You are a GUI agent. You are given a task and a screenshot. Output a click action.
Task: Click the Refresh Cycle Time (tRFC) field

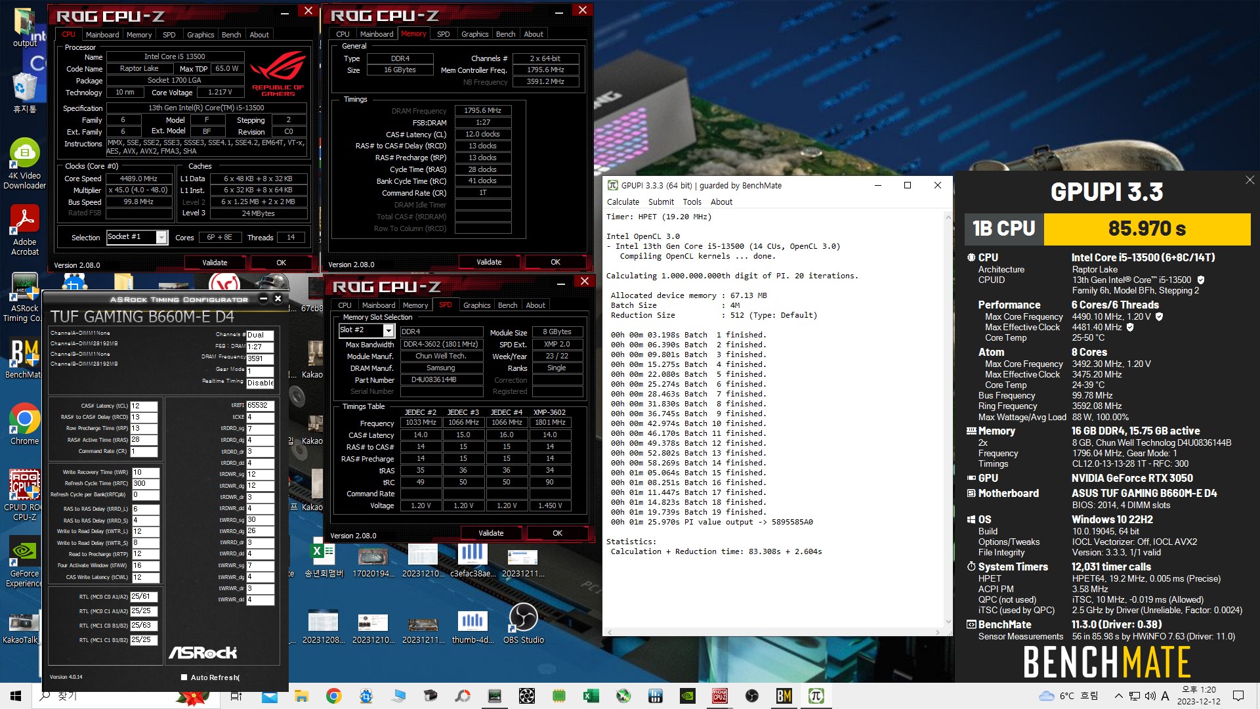(146, 483)
